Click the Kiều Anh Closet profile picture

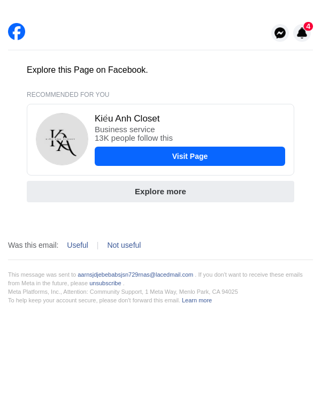click(x=62, y=139)
